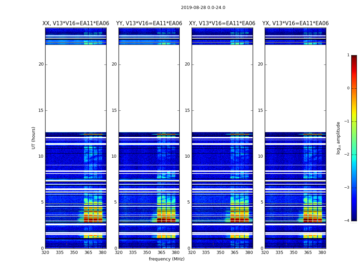Image resolution: width=362 pixels, height=276 pixels.
Task: Select the XX panel title text
Action: 76,23
